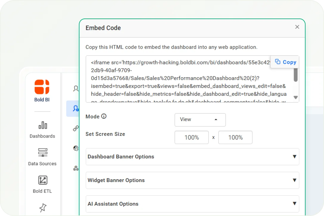324x216 pixels.
Task: Click the Mode info icon
Action: pos(104,116)
